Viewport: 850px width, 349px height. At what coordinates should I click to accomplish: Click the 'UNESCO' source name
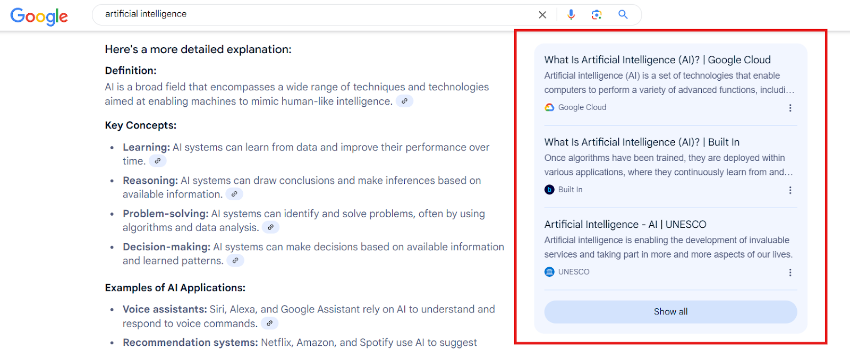pyautogui.click(x=574, y=272)
